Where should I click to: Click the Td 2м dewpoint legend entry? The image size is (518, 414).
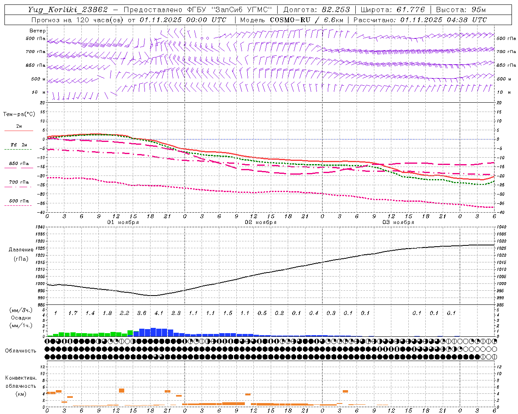[19, 145]
